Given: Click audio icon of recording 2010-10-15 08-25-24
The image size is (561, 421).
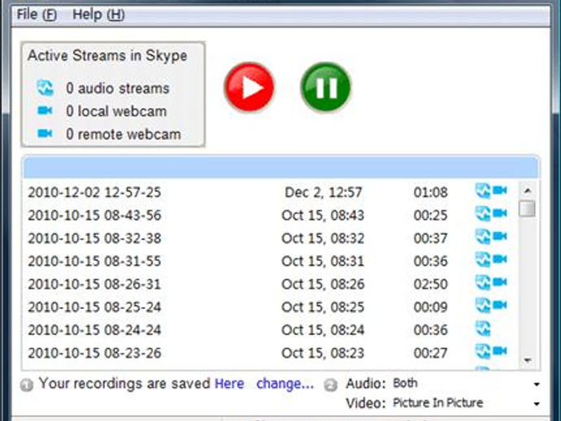Looking at the screenshot, I should [x=483, y=306].
